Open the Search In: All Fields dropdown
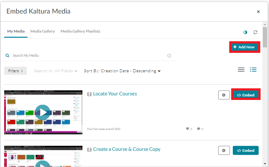 (55, 71)
